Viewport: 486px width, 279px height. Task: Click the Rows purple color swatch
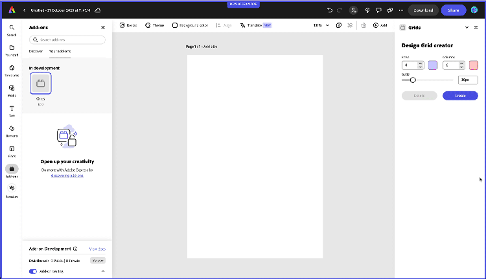pos(432,65)
